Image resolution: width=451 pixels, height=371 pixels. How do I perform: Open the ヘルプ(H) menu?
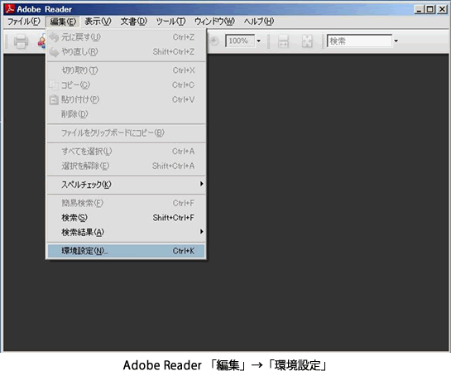[x=258, y=22]
